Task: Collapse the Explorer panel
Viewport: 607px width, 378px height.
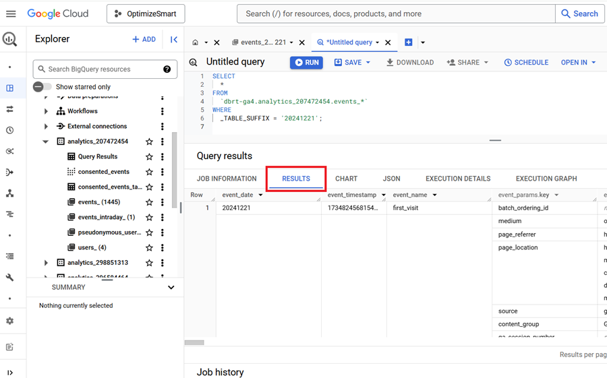Action: click(x=173, y=40)
